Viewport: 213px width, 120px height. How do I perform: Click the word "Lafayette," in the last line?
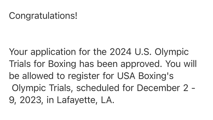pos(77,100)
